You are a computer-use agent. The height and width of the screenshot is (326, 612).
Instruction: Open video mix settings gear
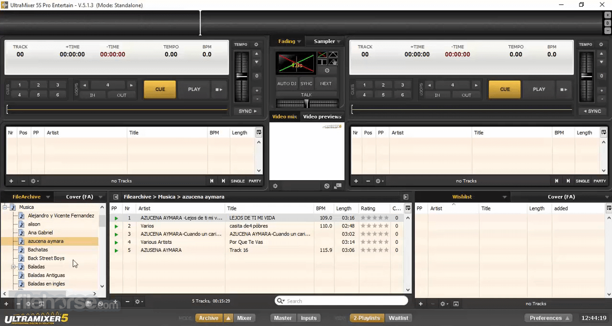(x=276, y=186)
